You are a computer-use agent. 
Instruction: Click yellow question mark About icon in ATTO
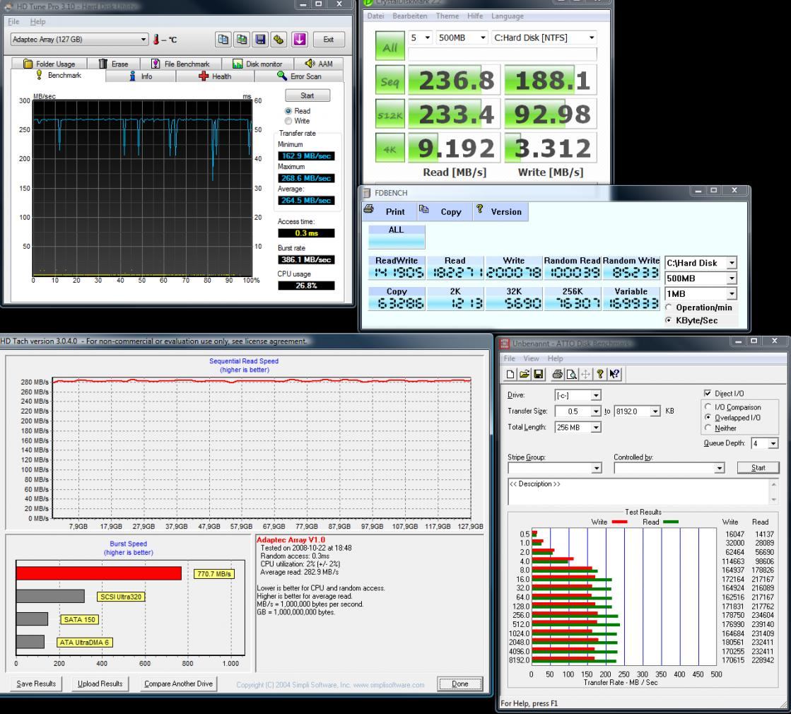click(600, 375)
